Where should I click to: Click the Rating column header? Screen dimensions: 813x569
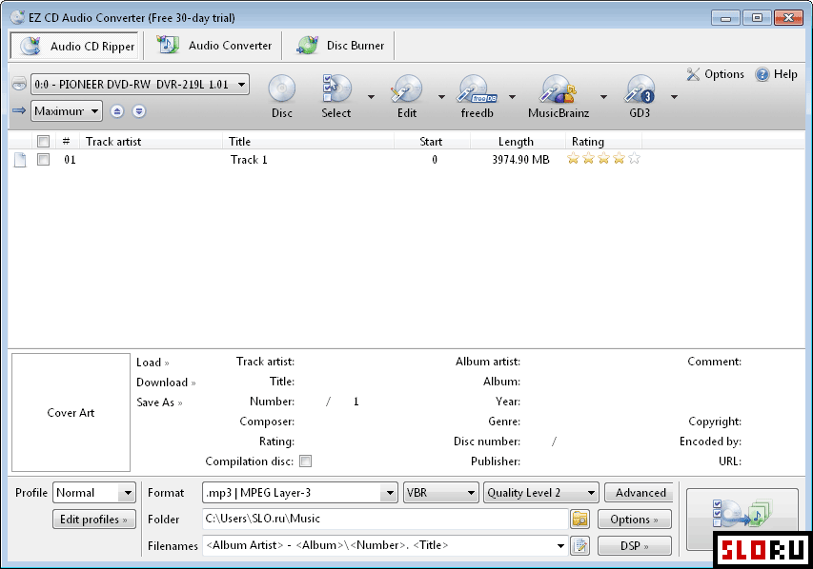(603, 142)
